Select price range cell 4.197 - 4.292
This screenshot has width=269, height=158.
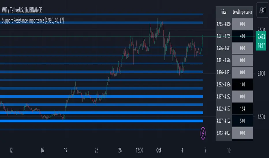click(x=223, y=97)
